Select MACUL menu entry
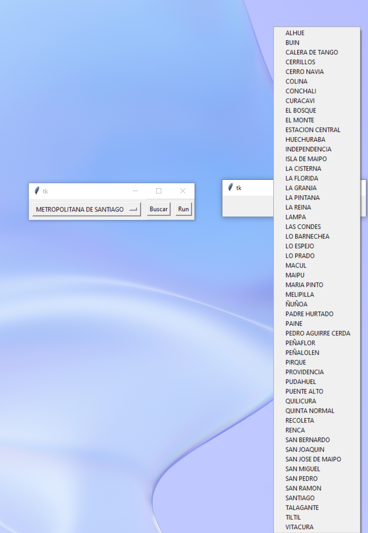368x533 pixels. click(x=317, y=265)
